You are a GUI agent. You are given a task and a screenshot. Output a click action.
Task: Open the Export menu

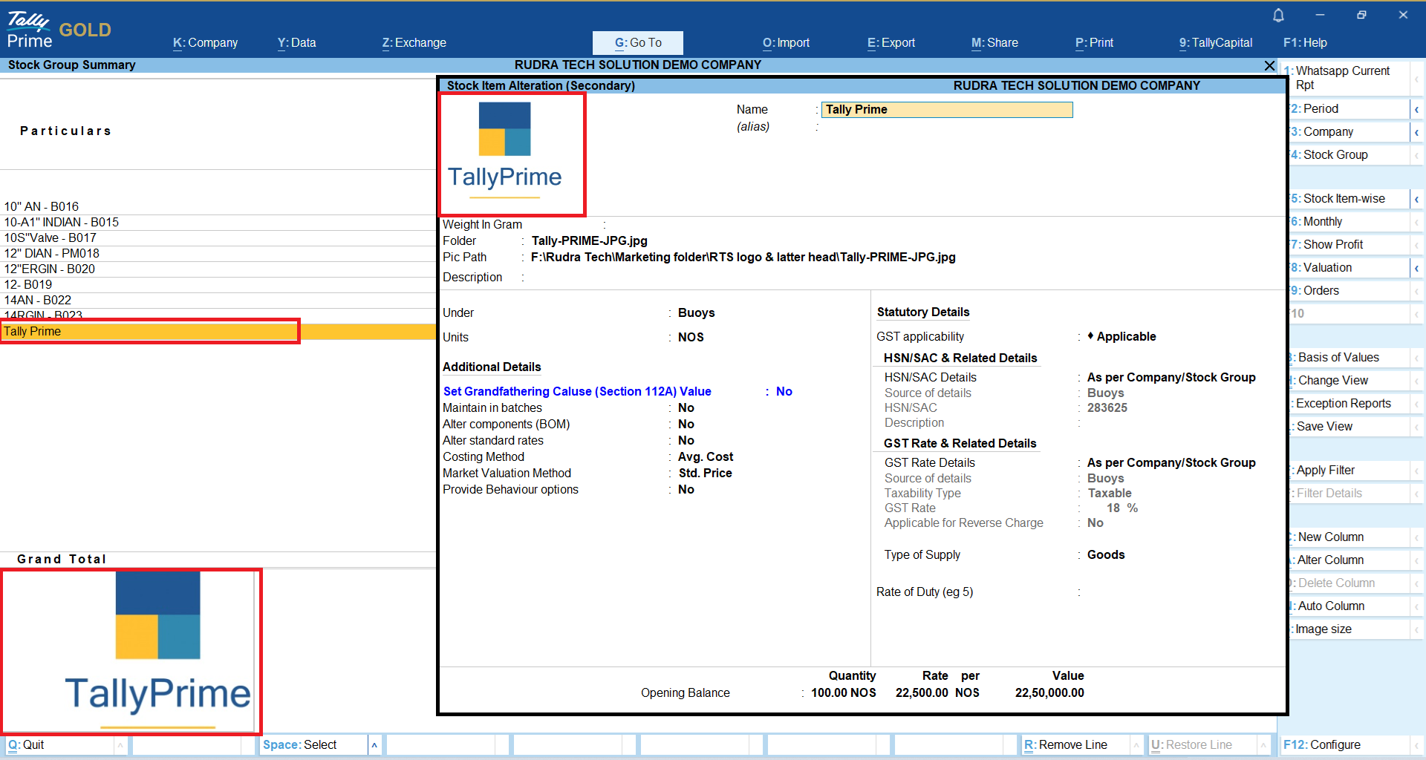(891, 43)
